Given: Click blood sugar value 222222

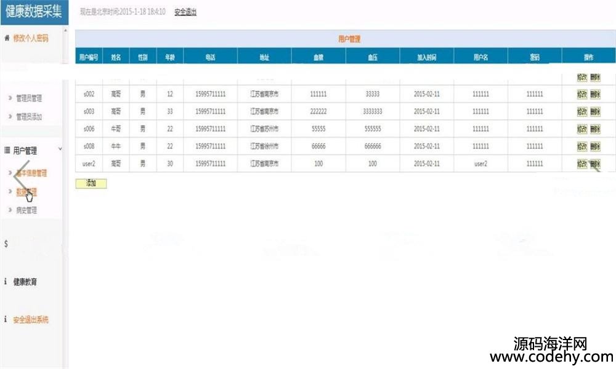Looking at the screenshot, I should pos(318,111).
